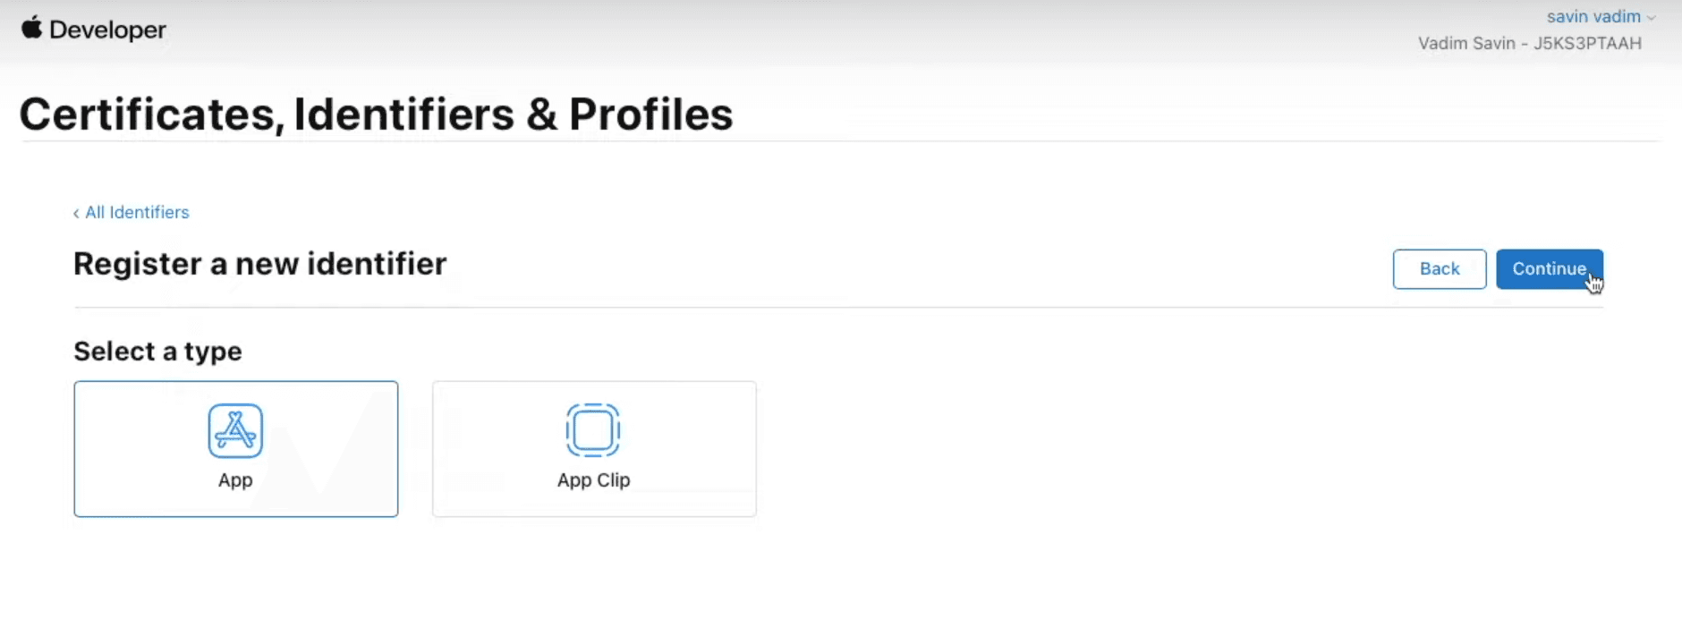Click the Developer wordmark in the header
Image resolution: width=1682 pixels, height=619 pixels.
(x=108, y=29)
